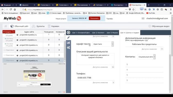Open the ЦА bookmarks folder
173x97 pixels.
[122, 13]
